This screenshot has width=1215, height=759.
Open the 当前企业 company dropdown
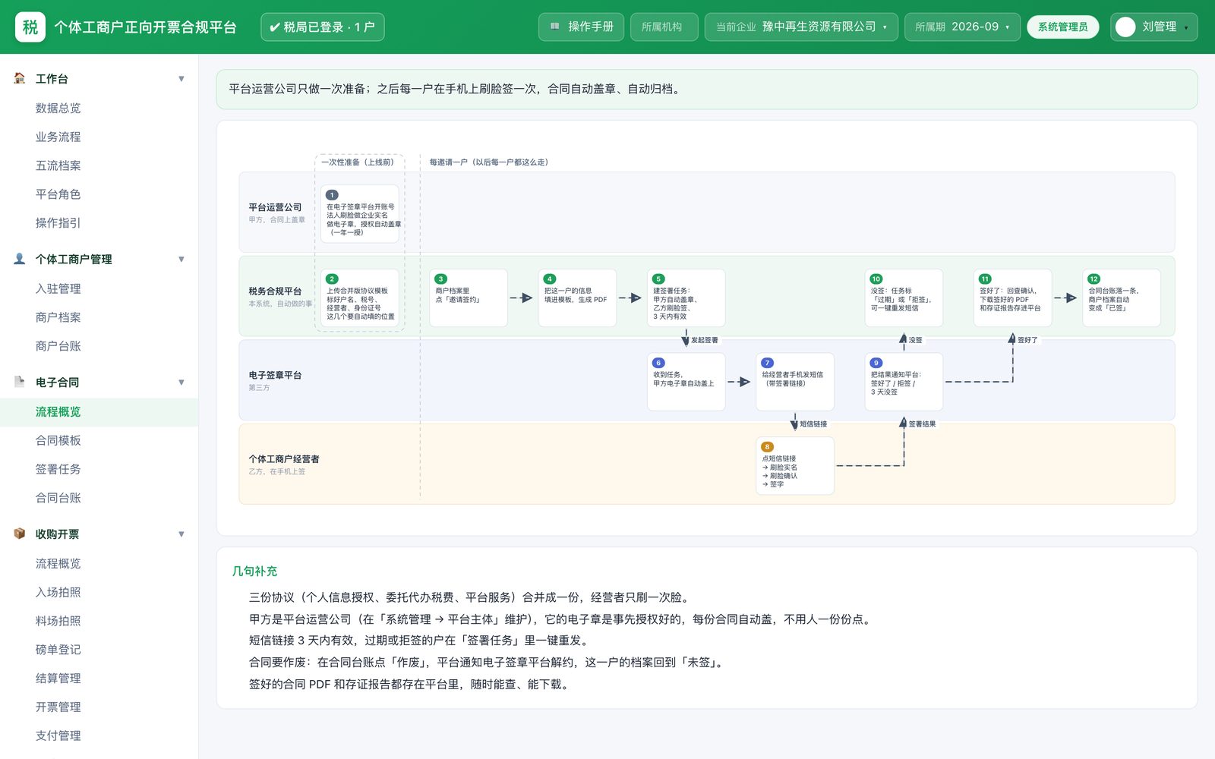(801, 27)
